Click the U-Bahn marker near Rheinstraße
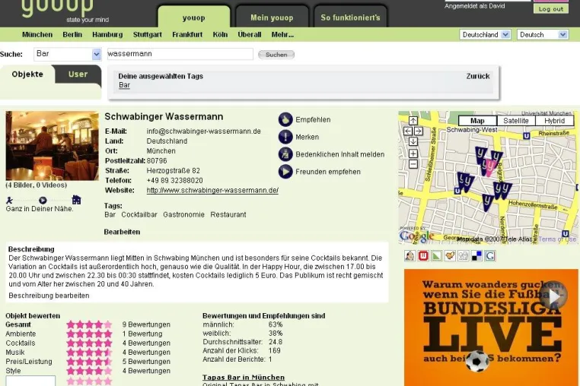Image resolution: width=580 pixels, height=386 pixels. (x=527, y=136)
